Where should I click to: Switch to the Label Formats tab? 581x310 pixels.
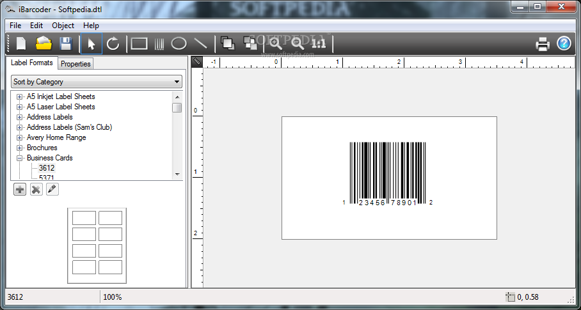tap(32, 63)
